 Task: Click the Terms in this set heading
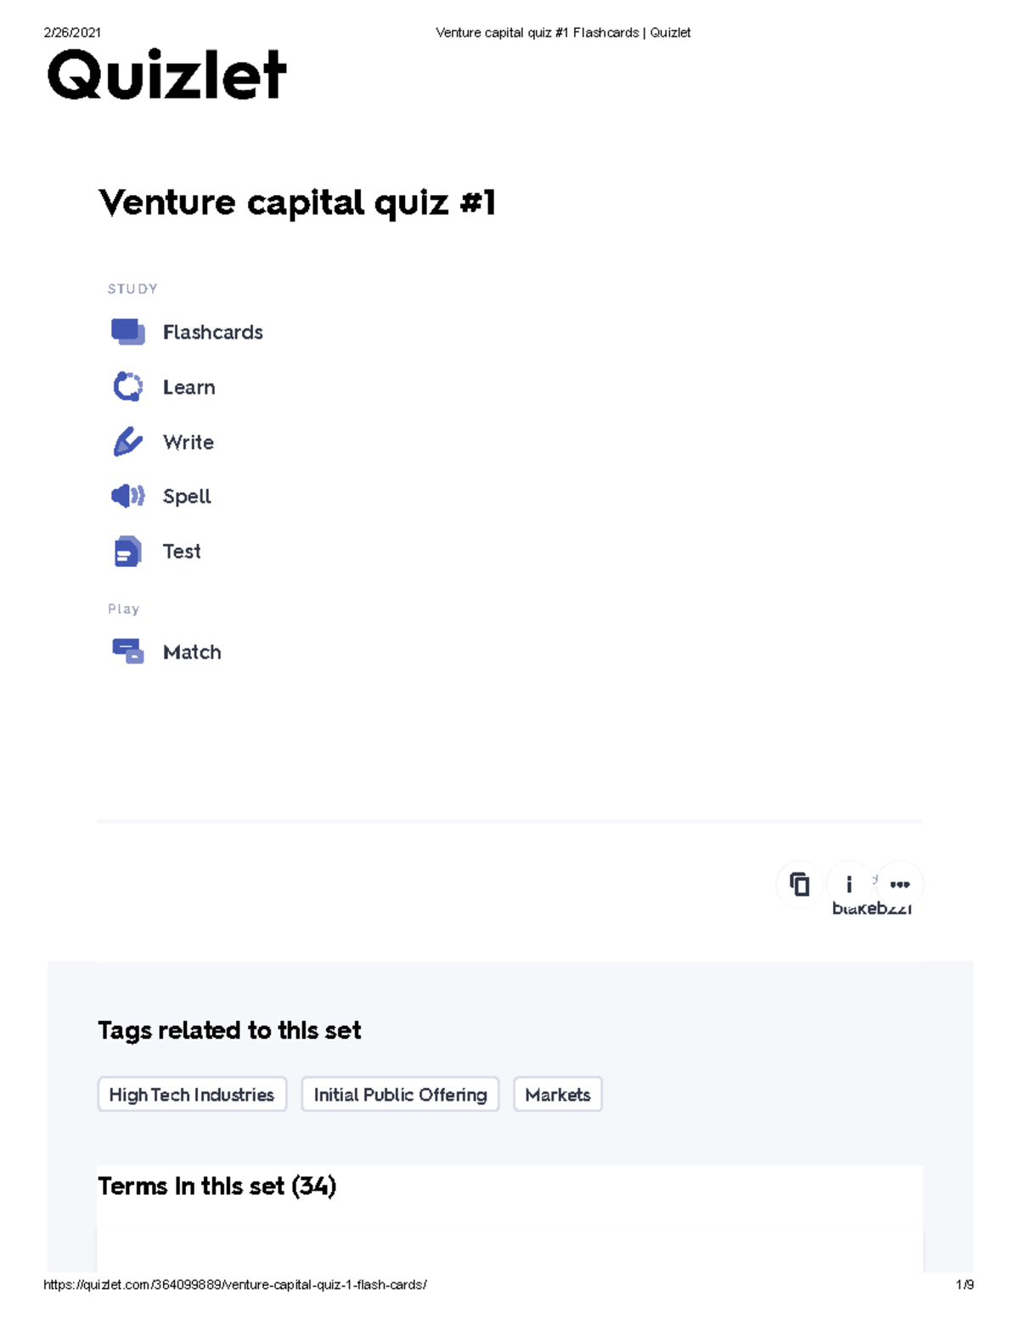(x=217, y=1186)
